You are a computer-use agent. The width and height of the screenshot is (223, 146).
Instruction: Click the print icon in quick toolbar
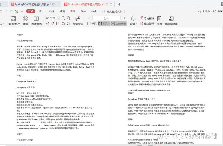1,11
